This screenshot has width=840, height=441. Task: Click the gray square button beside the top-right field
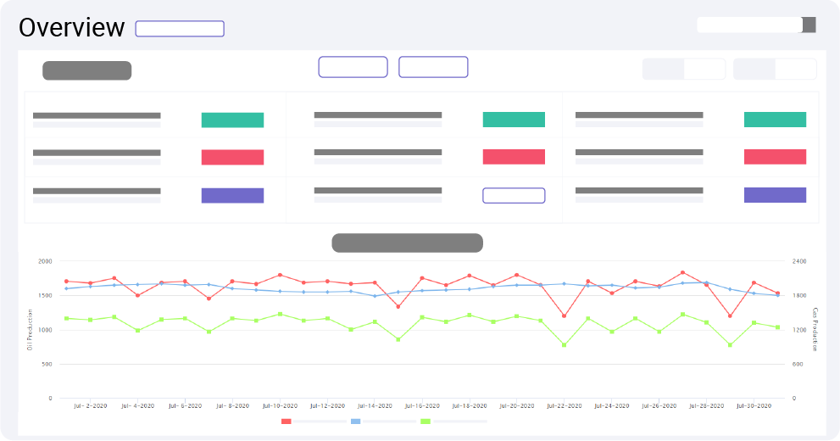click(x=809, y=25)
